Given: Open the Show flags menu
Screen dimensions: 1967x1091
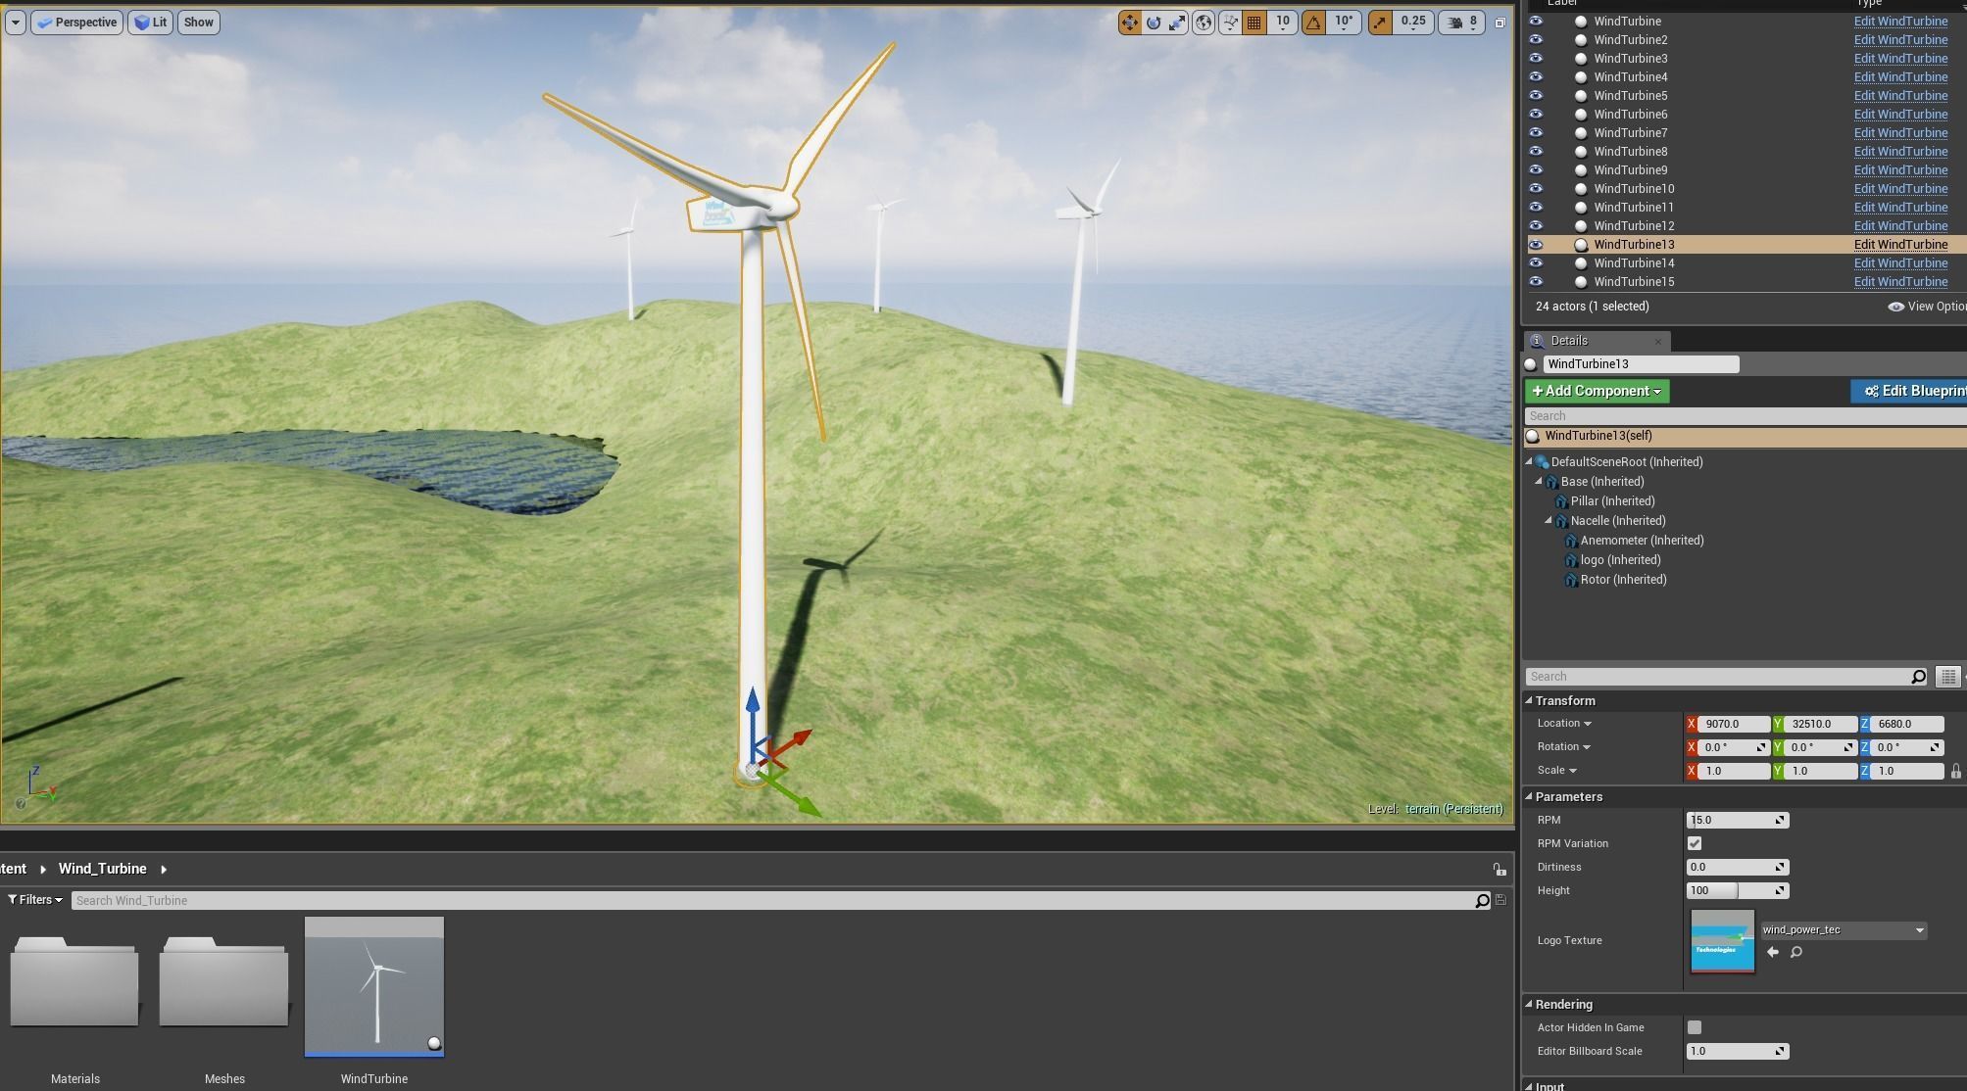Looking at the screenshot, I should (198, 23).
